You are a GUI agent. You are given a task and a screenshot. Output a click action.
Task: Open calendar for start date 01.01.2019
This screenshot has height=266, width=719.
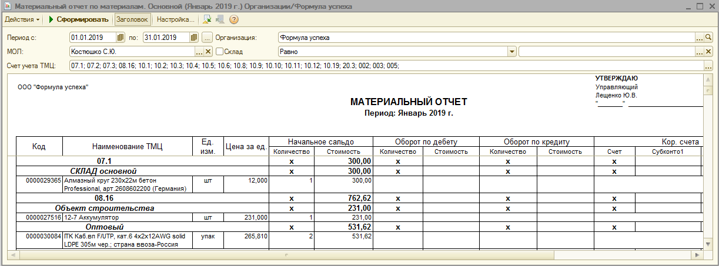tap(121, 38)
